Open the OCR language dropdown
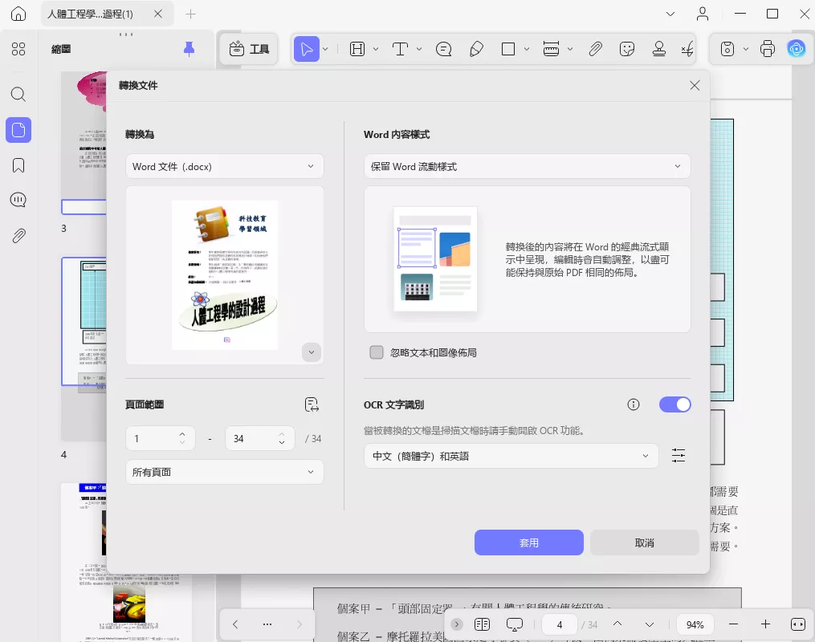This screenshot has width=815, height=642. pyautogui.click(x=511, y=456)
